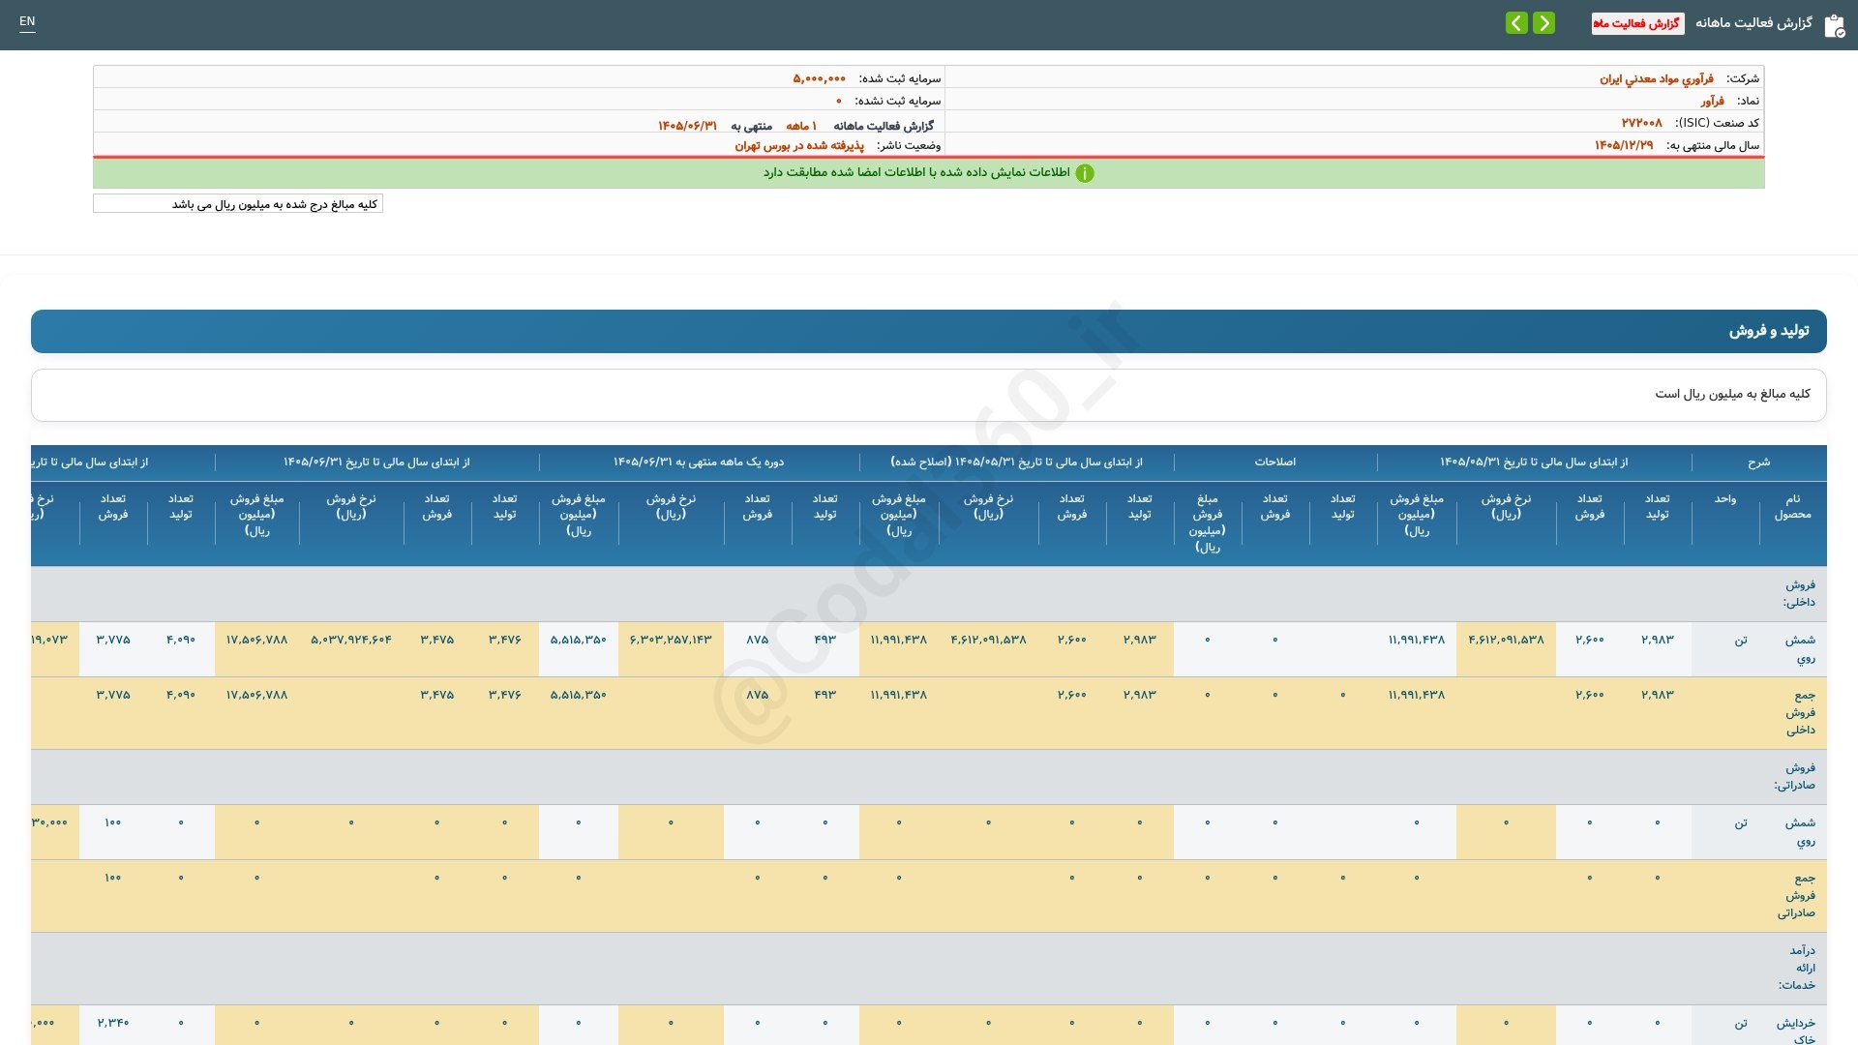Viewport: 1858px width, 1045px height.
Task: Click the green info circle icon
Action: (1085, 173)
